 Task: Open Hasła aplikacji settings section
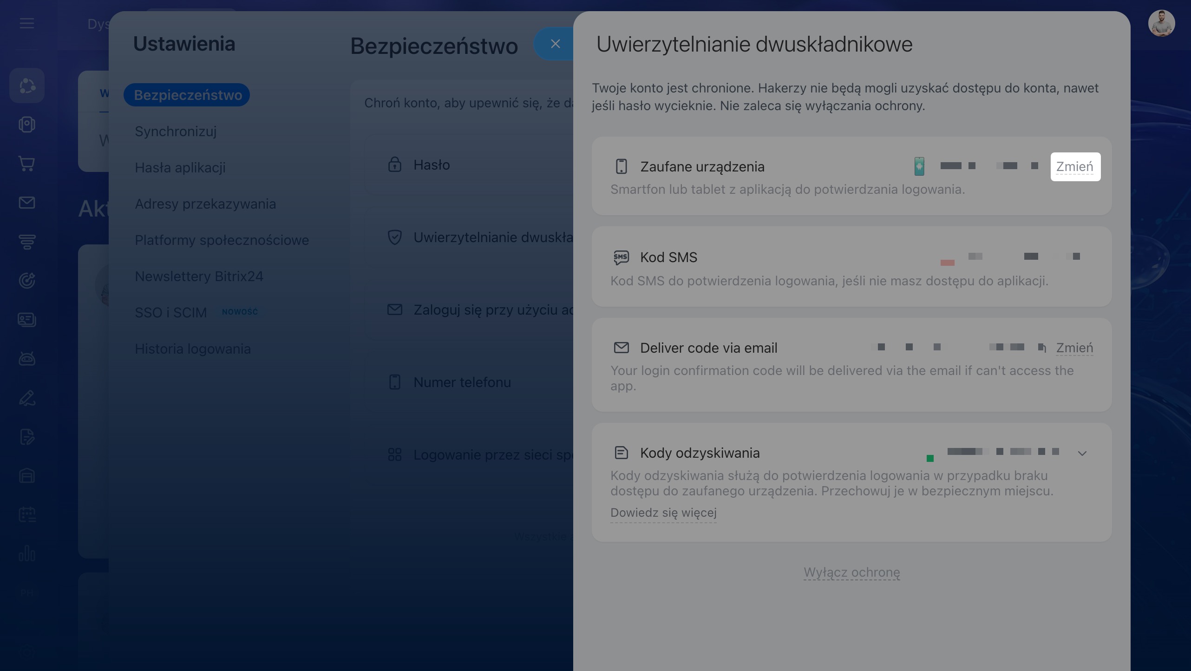(x=180, y=168)
